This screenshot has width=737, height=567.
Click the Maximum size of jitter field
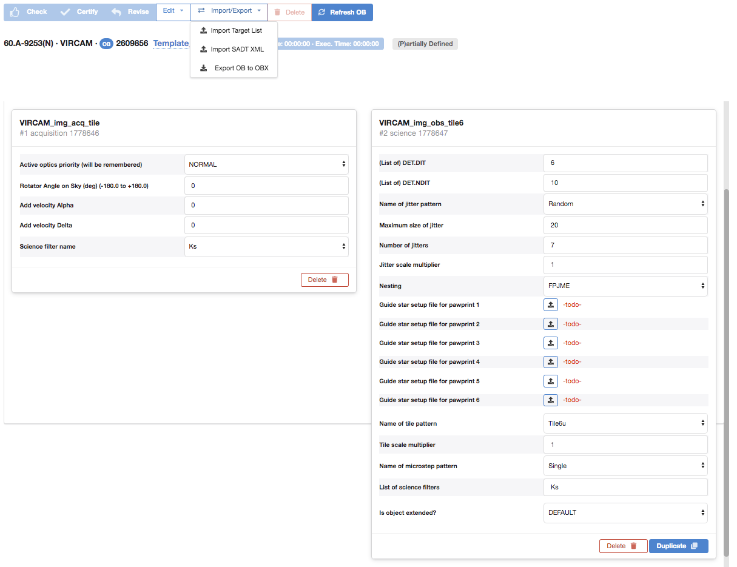click(x=625, y=225)
